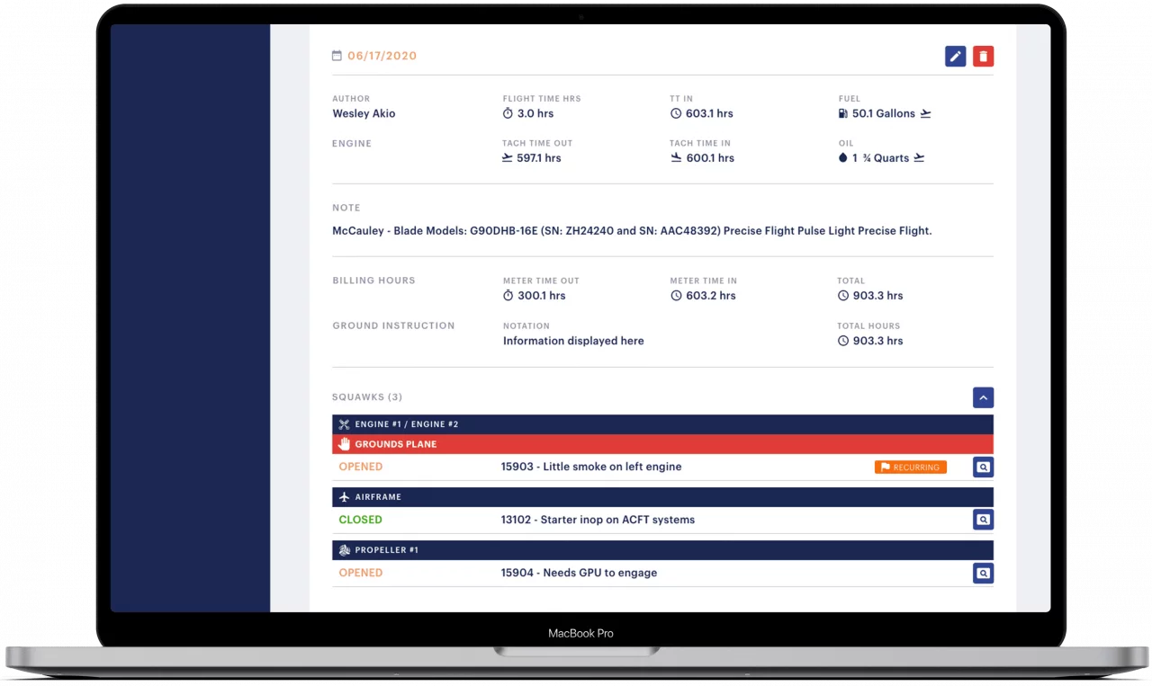Click the stopwatch icon by 3.0 hrs

508,113
